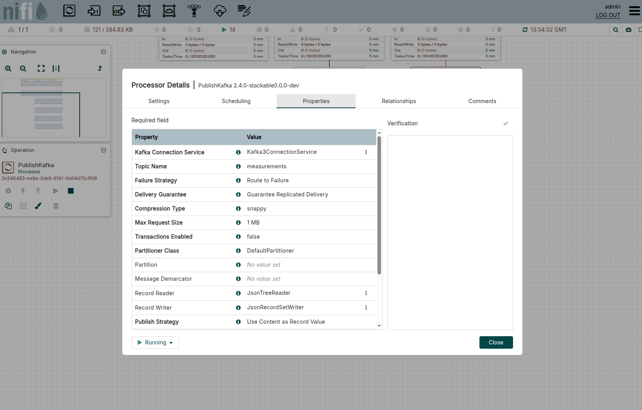642x410 pixels.
Task: Zoom in using the Navigation panel icon
Action: [8, 69]
